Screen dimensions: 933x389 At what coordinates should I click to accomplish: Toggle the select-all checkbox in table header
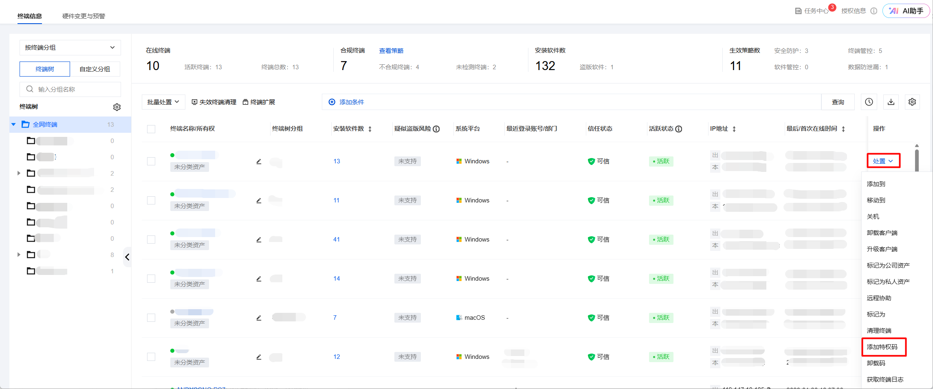(x=151, y=129)
